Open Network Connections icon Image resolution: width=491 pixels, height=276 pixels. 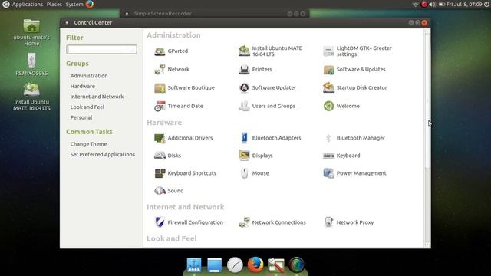pyautogui.click(x=244, y=222)
